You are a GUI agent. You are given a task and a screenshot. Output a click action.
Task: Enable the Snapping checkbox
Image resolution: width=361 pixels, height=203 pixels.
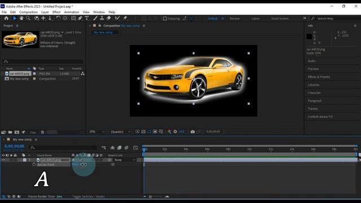point(165,19)
